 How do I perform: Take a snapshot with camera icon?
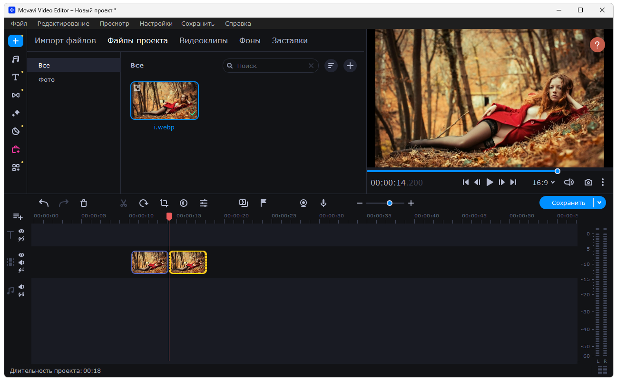pos(588,182)
